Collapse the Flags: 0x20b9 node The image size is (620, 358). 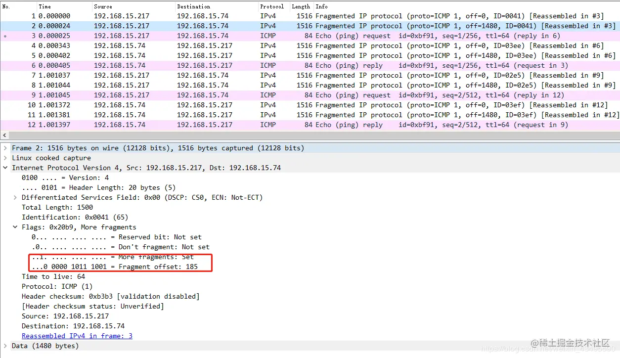click(x=15, y=227)
